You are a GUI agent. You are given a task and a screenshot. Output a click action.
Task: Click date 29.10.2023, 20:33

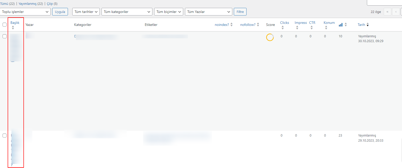tap(371, 141)
